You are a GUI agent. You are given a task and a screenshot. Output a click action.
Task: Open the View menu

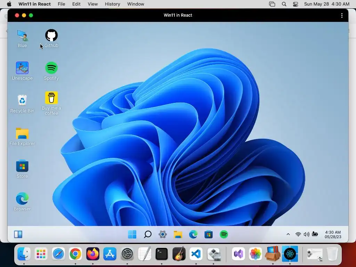(x=92, y=4)
